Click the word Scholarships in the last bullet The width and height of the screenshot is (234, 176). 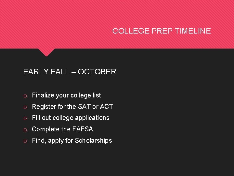(93, 140)
